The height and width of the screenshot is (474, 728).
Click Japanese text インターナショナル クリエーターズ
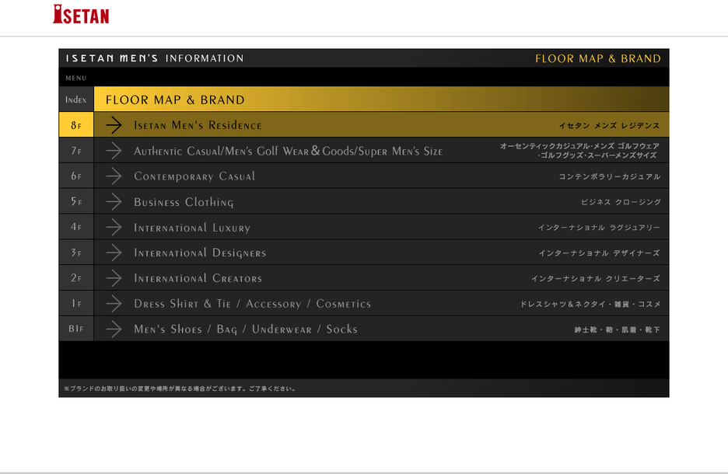596,278
